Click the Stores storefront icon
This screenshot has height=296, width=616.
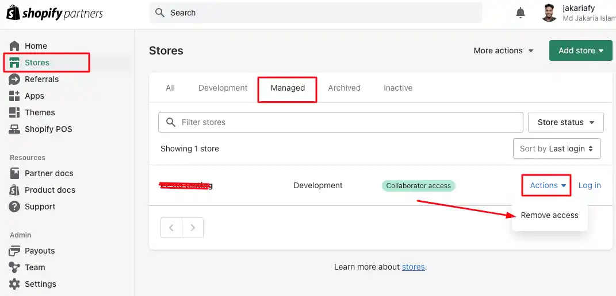click(x=14, y=63)
